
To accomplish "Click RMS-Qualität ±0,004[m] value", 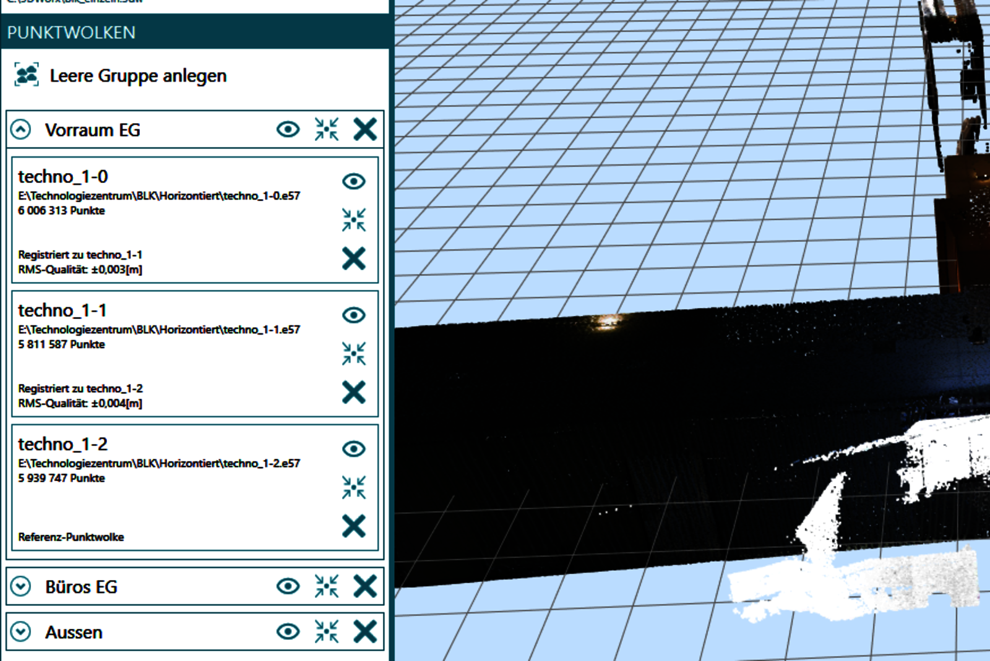I will tap(80, 404).
